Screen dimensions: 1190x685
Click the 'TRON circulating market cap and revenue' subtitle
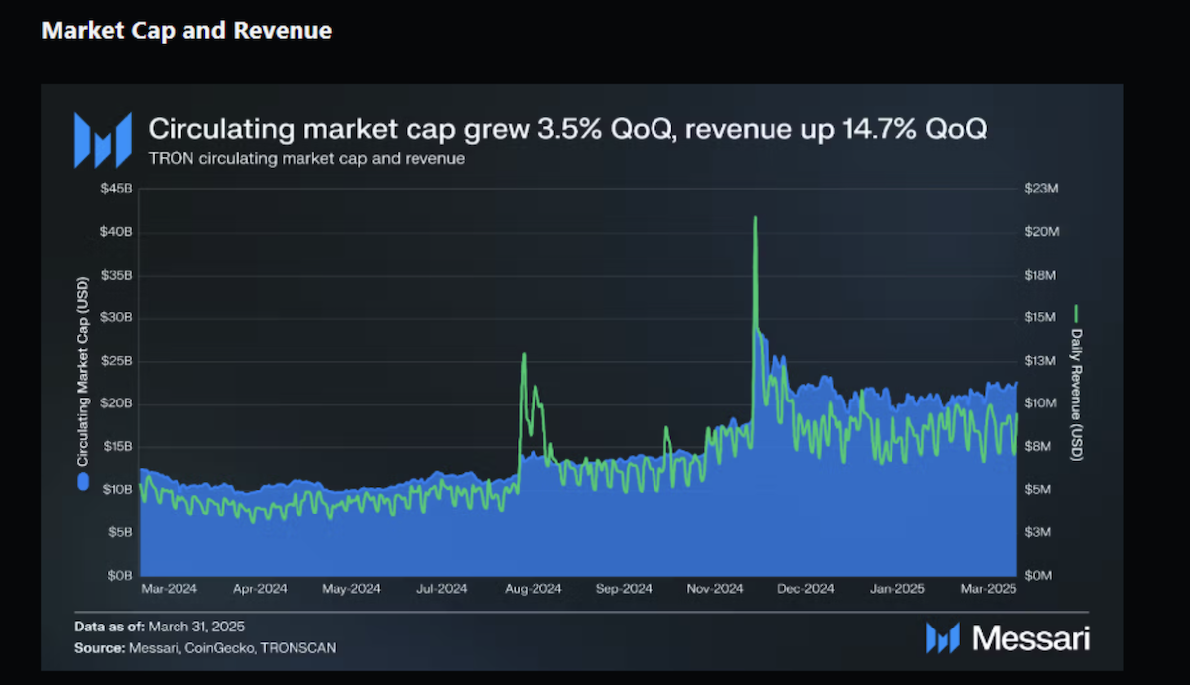tap(305, 158)
